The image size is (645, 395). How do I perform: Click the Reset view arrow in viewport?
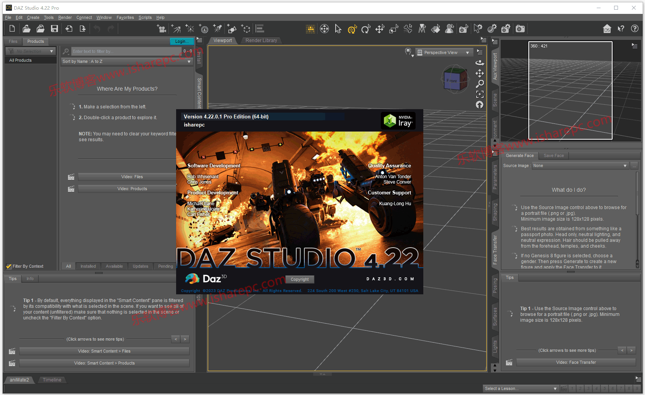tap(480, 105)
